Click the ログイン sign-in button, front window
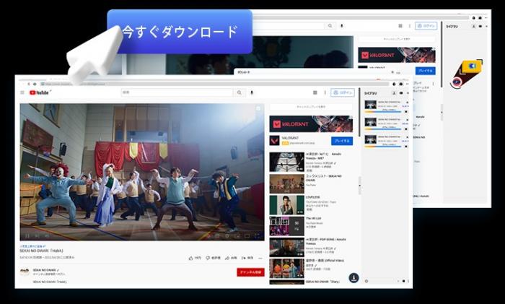This screenshot has width=505, height=304. (343, 92)
